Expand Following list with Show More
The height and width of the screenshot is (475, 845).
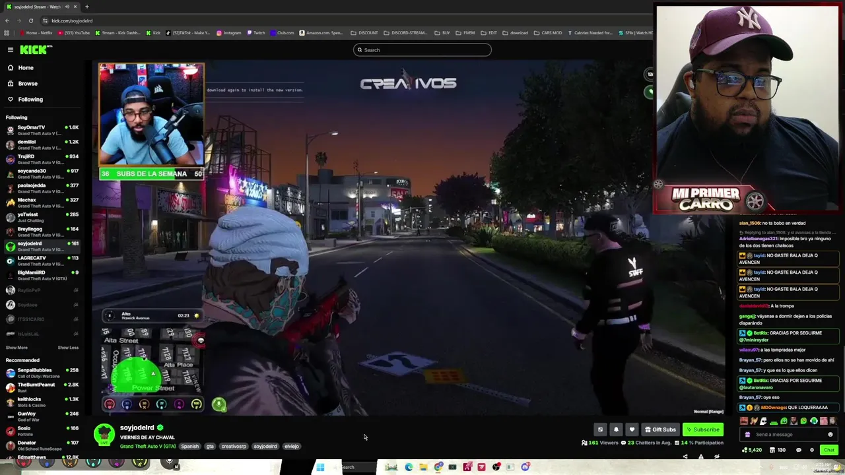pyautogui.click(x=17, y=348)
